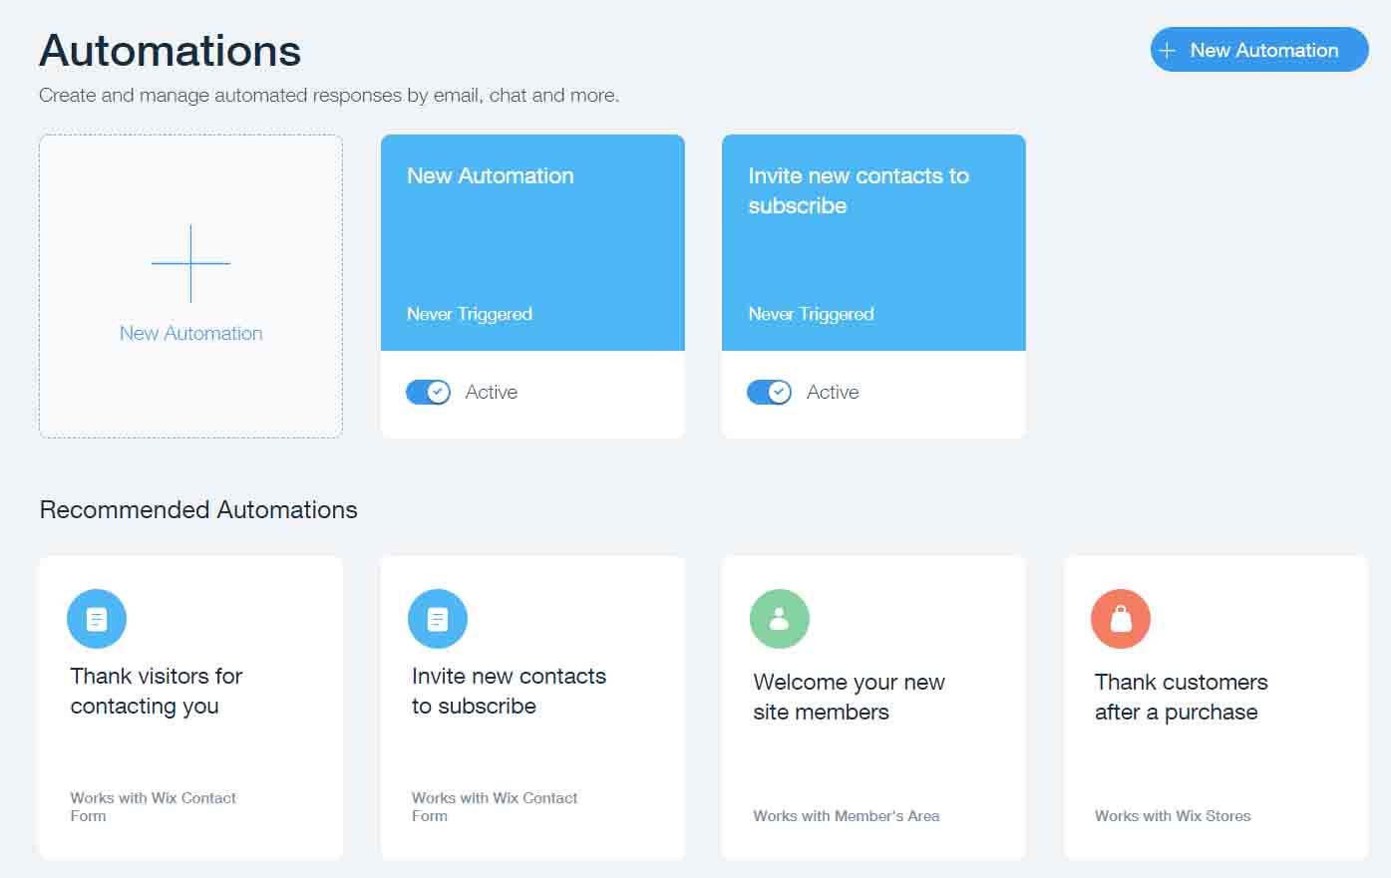Click the plus icon in blue New Automation button
Screen dimensions: 1391x878
(x=1167, y=50)
